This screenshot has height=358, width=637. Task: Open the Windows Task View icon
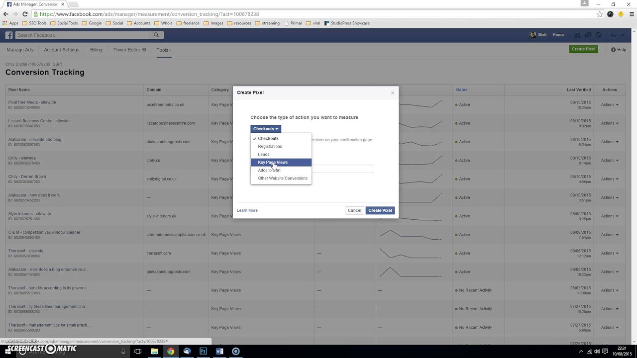pos(138,351)
